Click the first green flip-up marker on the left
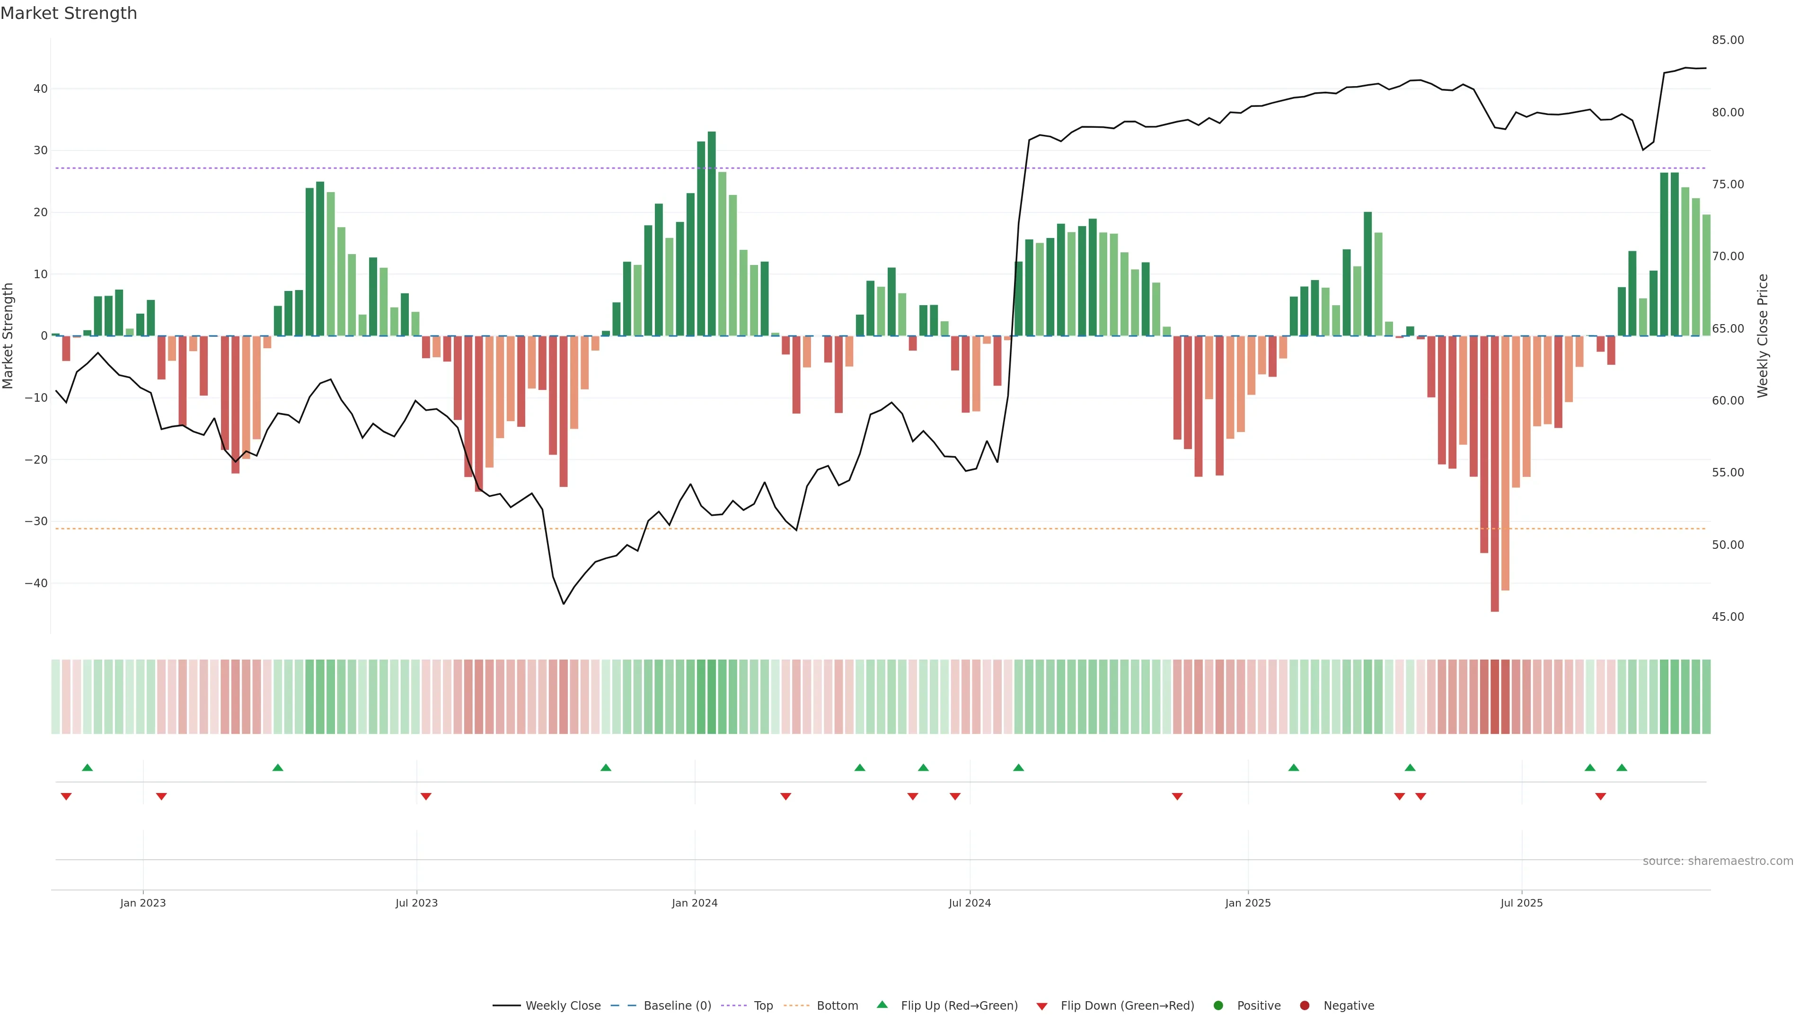The image size is (1817, 1022). tap(88, 767)
